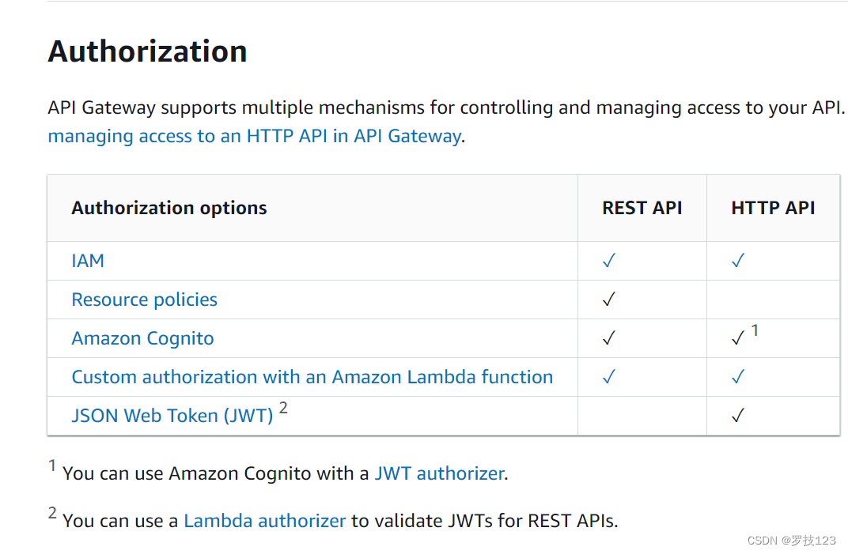This screenshot has width=848, height=554.
Task: Click the IAM checkmark under HTTP API
Action: (x=738, y=261)
